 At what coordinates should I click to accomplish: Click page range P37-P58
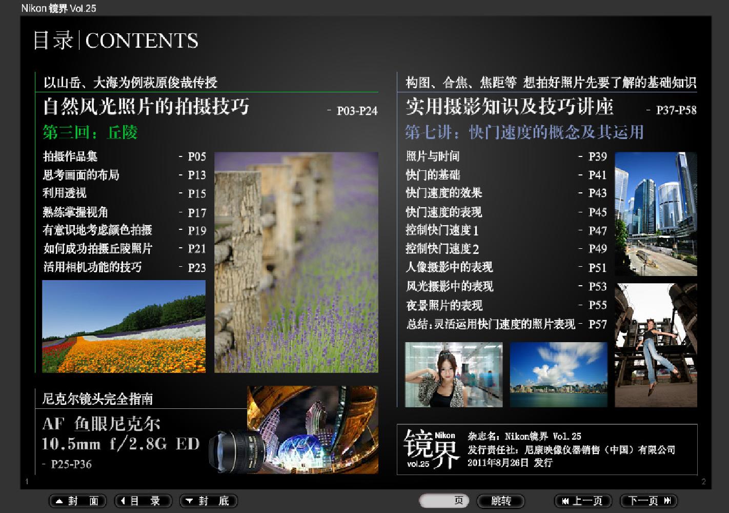676,110
